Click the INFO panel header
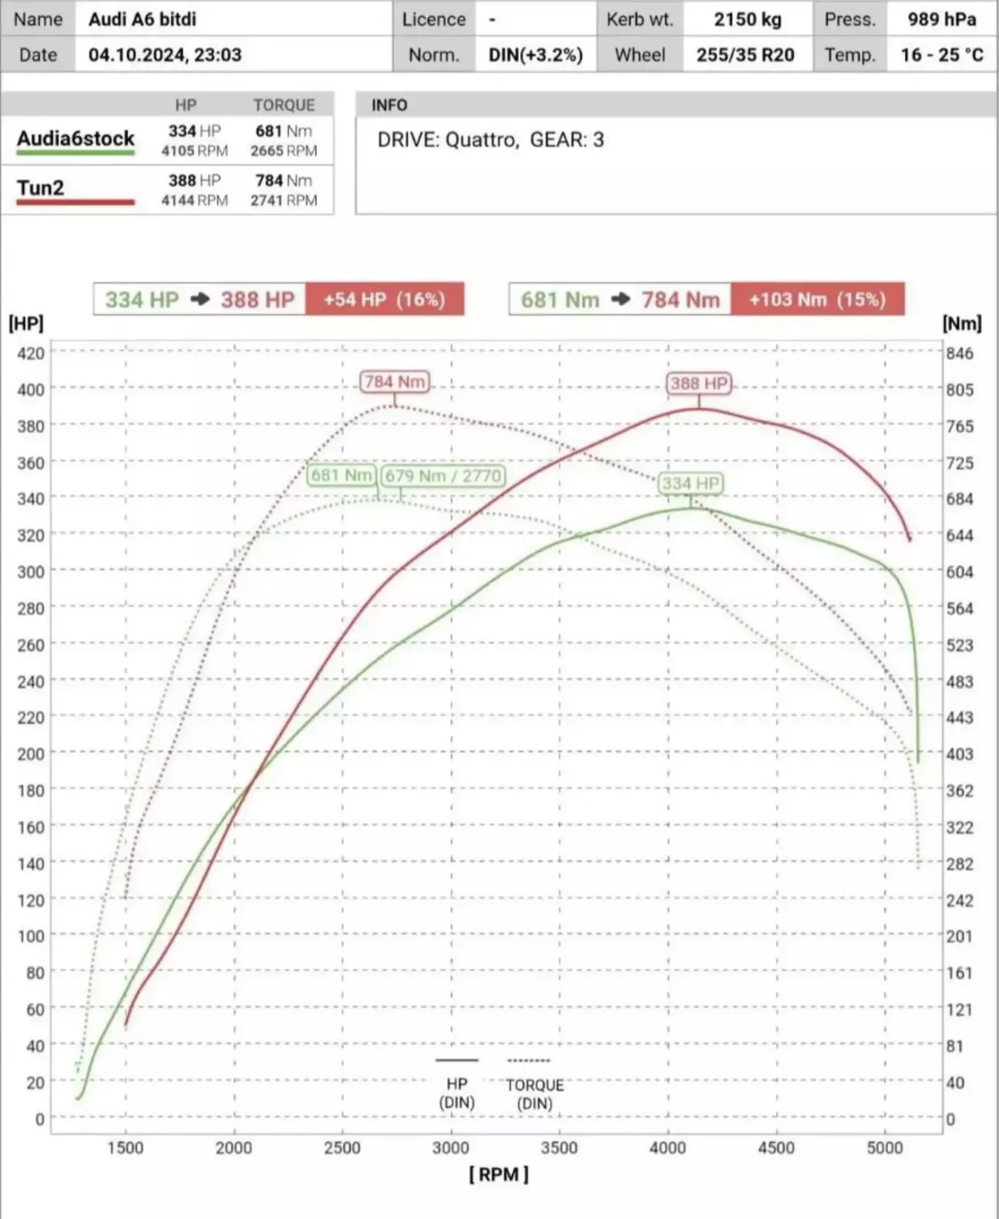The image size is (999, 1219). 676,105
